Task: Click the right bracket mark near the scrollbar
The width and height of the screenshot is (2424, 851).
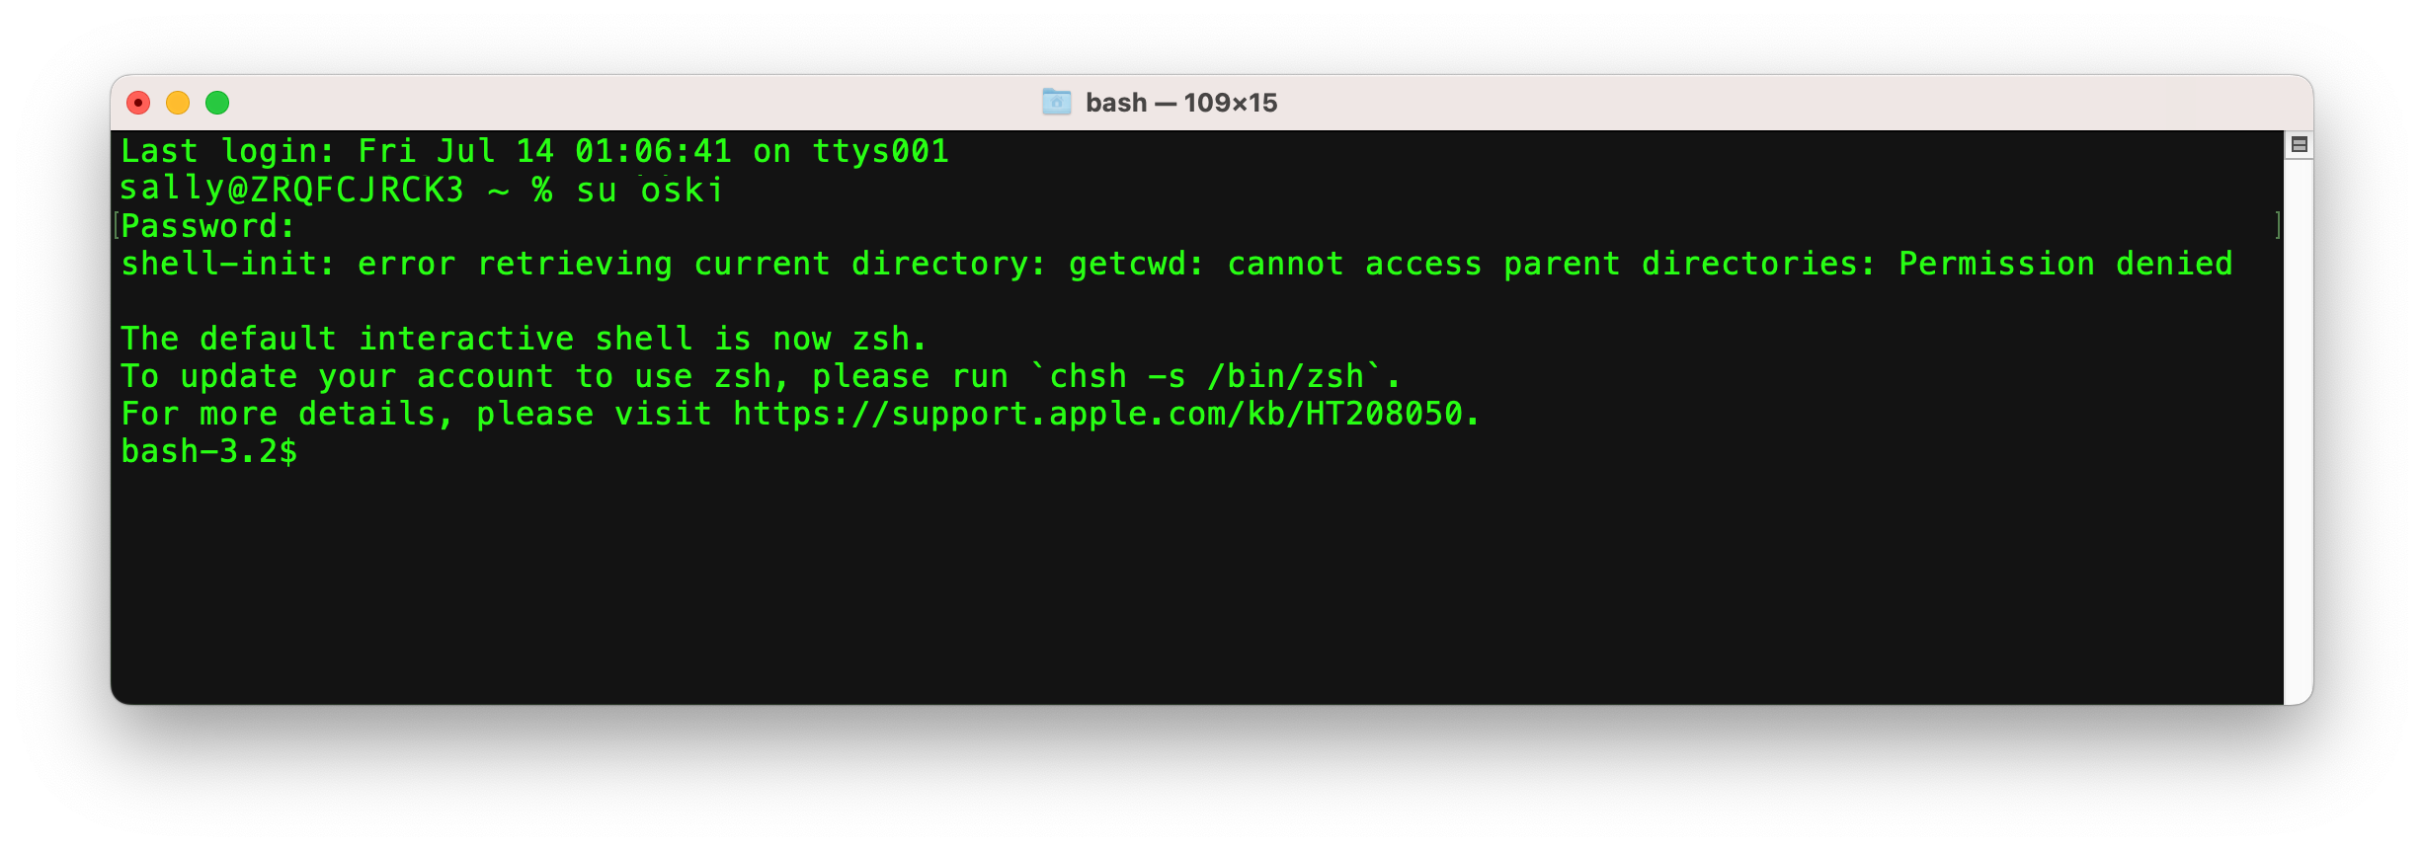Action: coord(2277,226)
